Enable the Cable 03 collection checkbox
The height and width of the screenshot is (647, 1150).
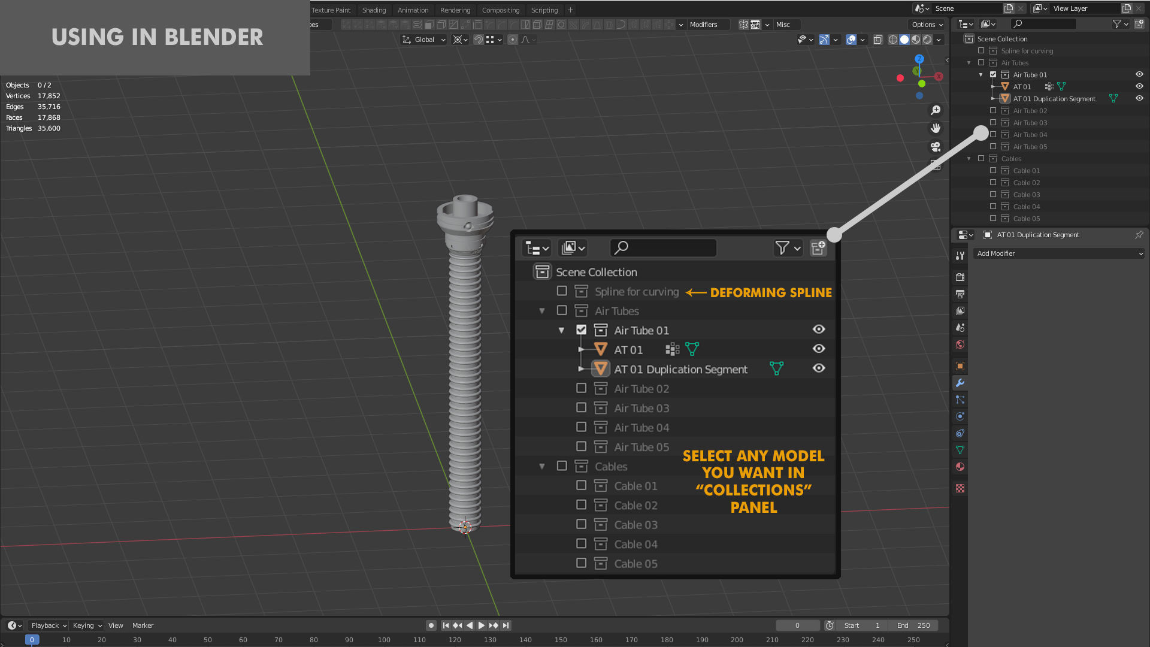coord(993,195)
